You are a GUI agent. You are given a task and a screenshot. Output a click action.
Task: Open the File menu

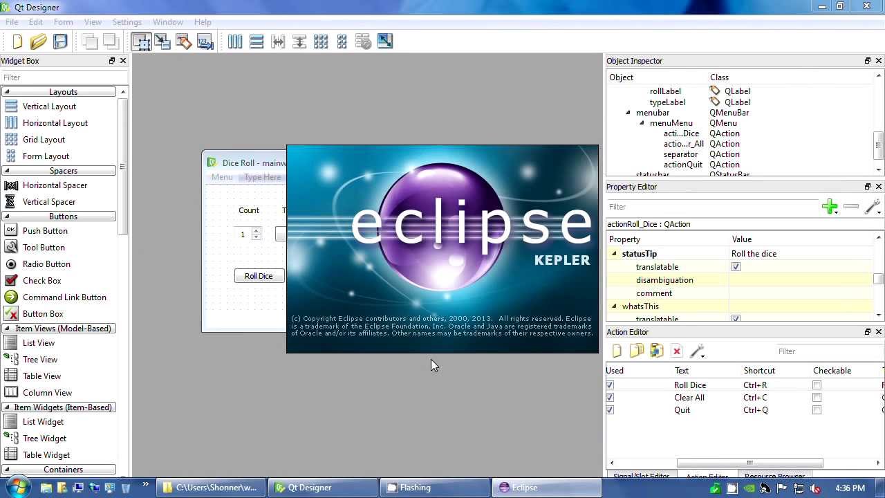(x=12, y=22)
